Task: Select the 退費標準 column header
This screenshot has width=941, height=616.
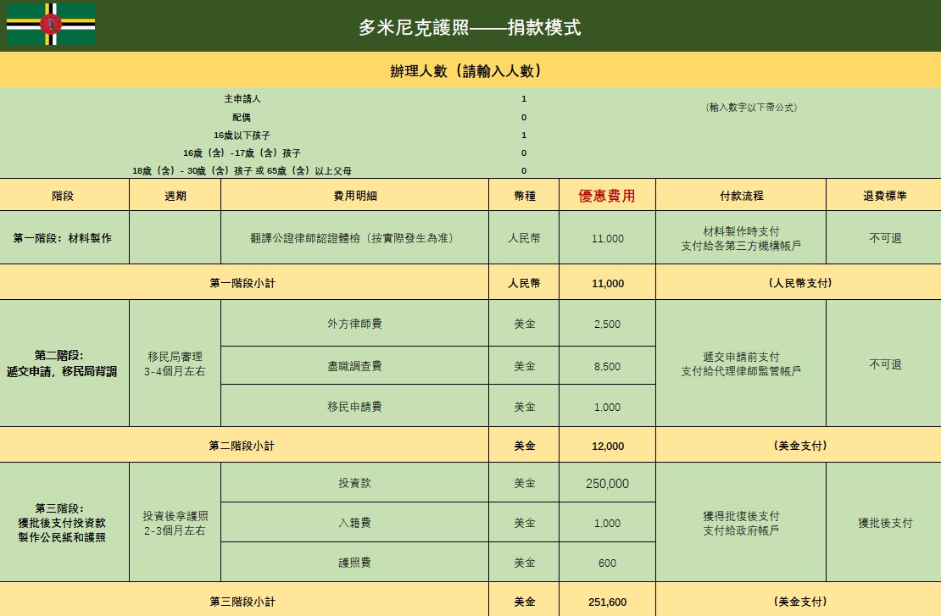Action: click(884, 196)
